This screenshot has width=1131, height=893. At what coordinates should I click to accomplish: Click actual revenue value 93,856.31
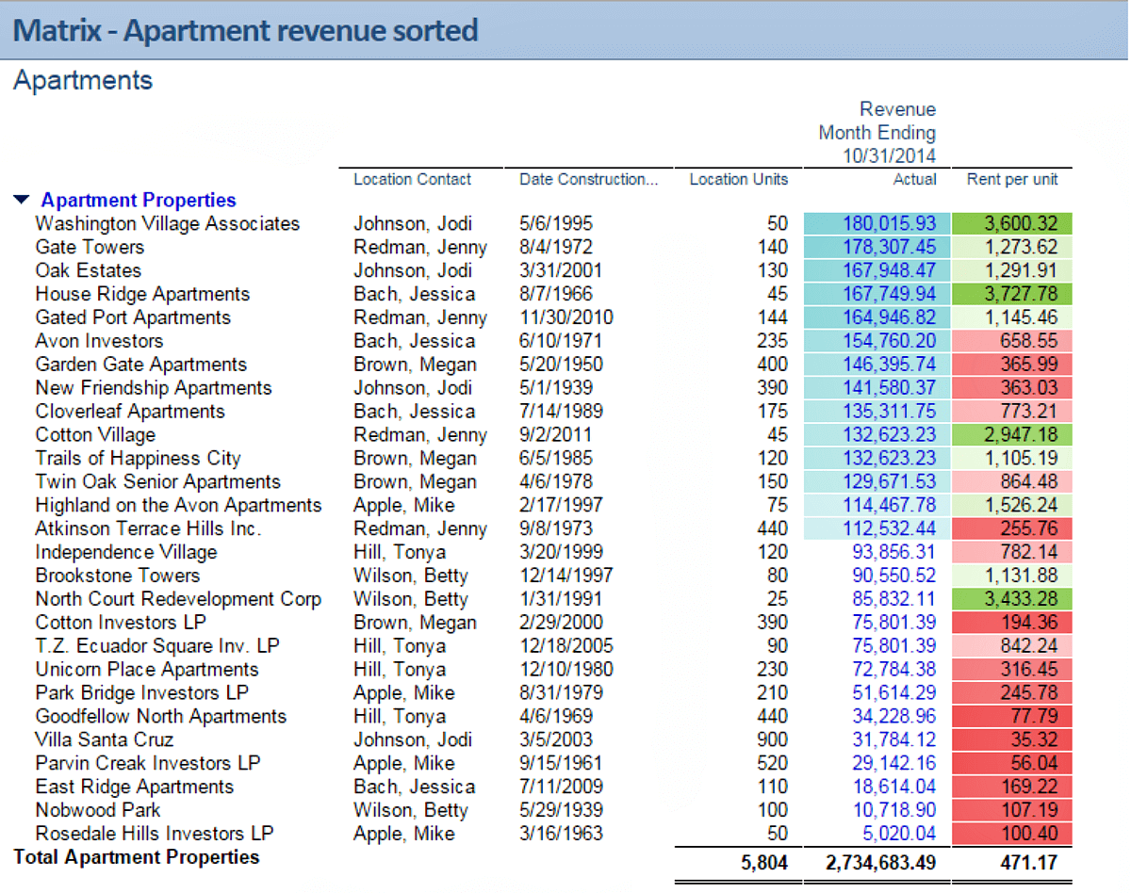point(894,552)
